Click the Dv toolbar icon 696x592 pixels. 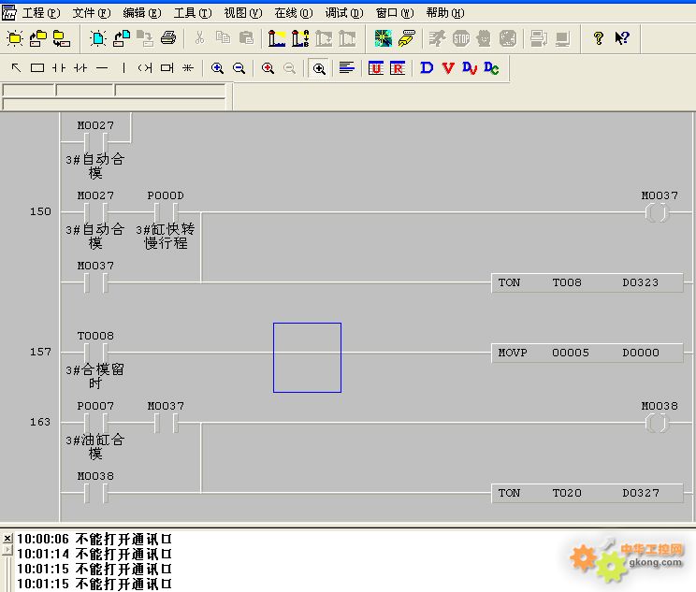coord(470,68)
